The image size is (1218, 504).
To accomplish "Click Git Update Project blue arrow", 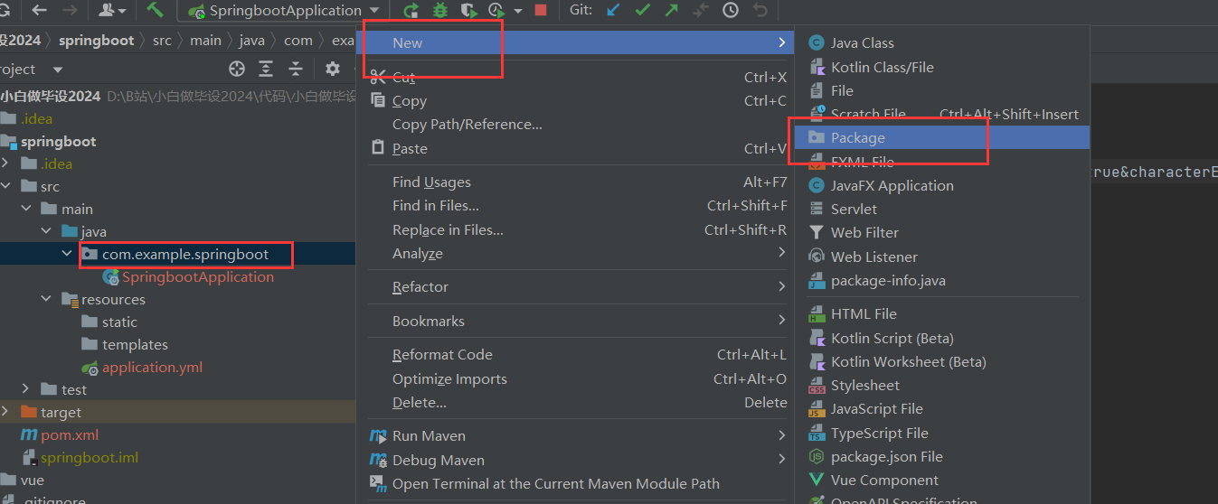I will click(x=614, y=10).
